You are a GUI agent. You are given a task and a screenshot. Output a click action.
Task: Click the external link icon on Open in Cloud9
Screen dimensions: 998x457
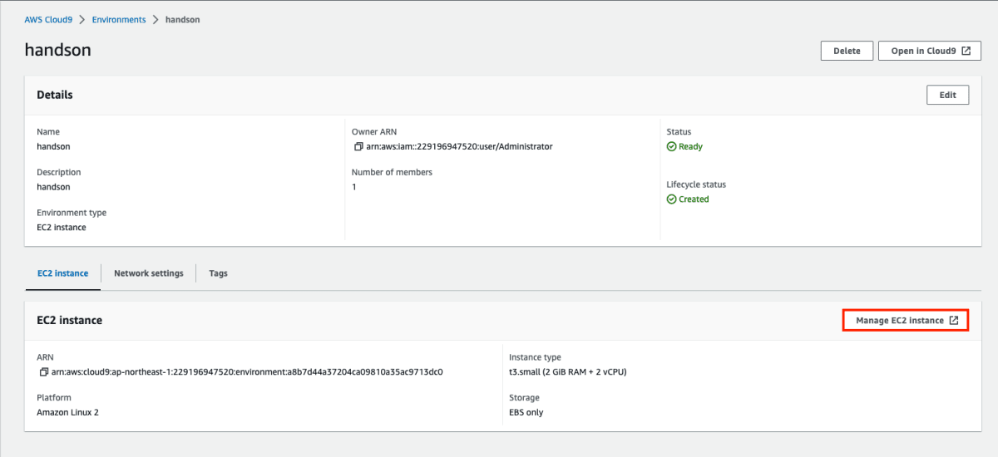[x=966, y=51]
